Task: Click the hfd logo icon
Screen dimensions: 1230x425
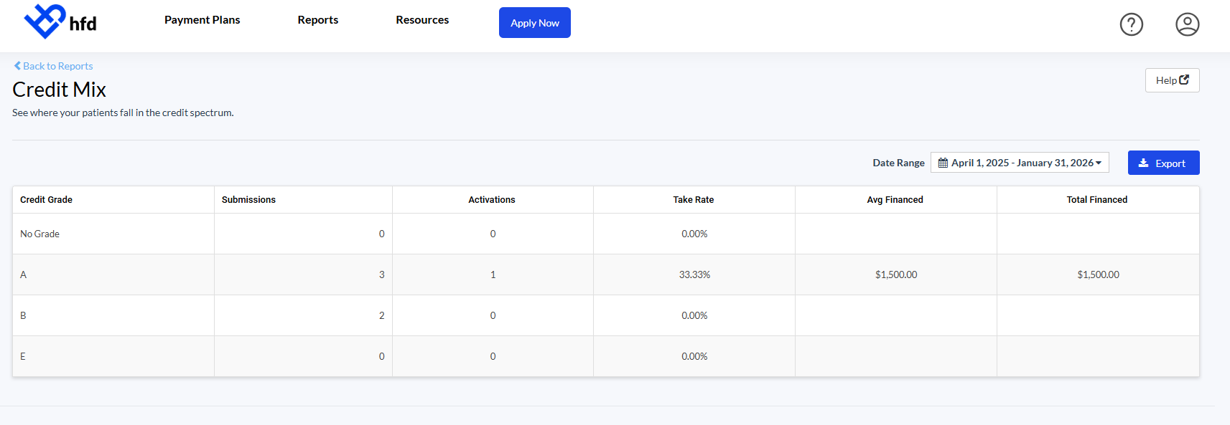Action: [x=45, y=21]
